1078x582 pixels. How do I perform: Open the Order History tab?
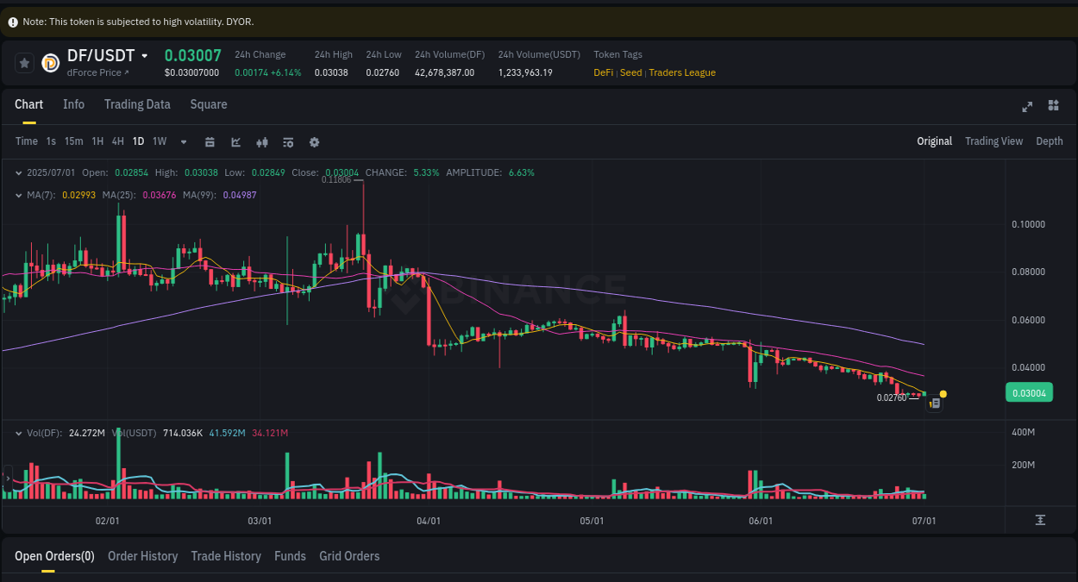[142, 556]
